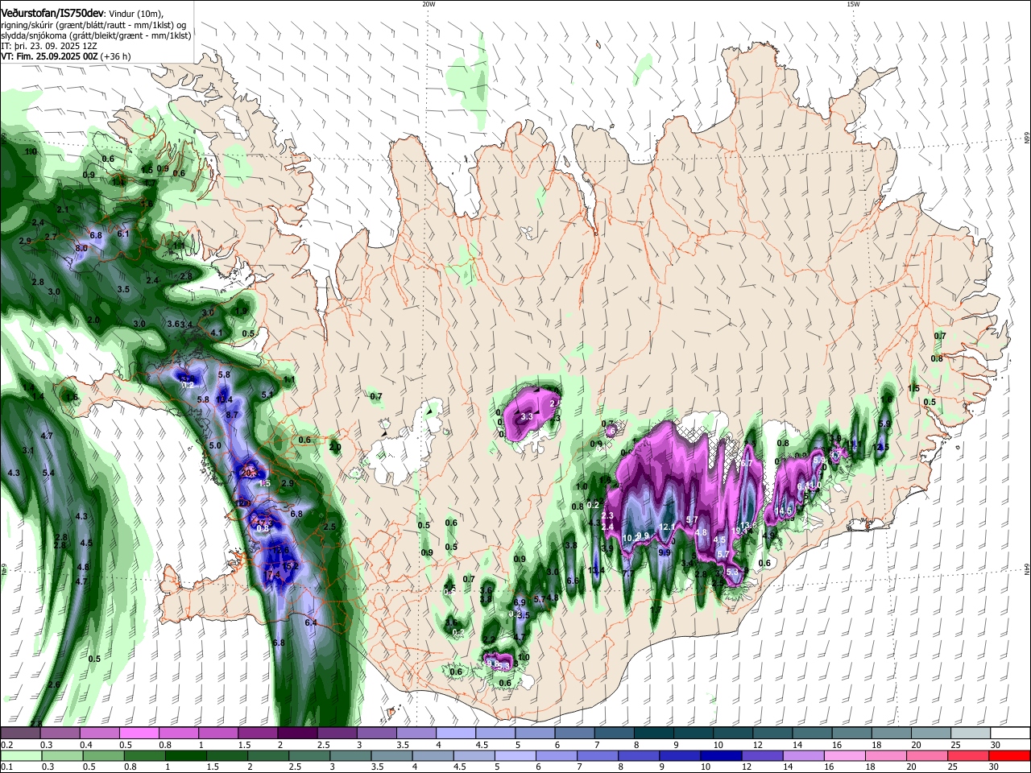Click the 2.6 precipitation value

pyautogui.click(x=54, y=684)
